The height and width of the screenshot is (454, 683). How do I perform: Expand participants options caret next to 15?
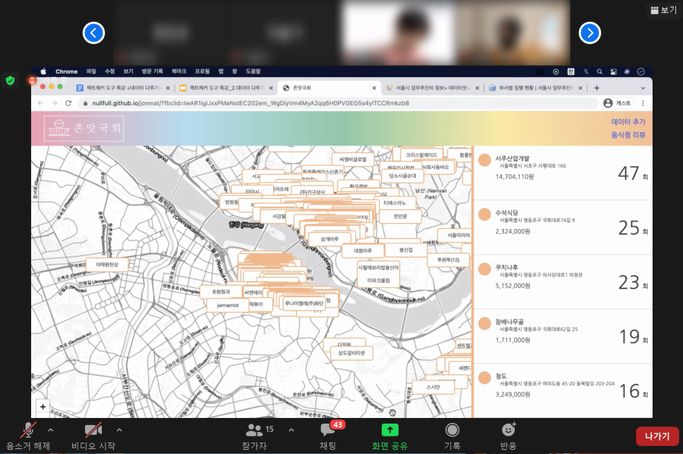click(x=291, y=430)
